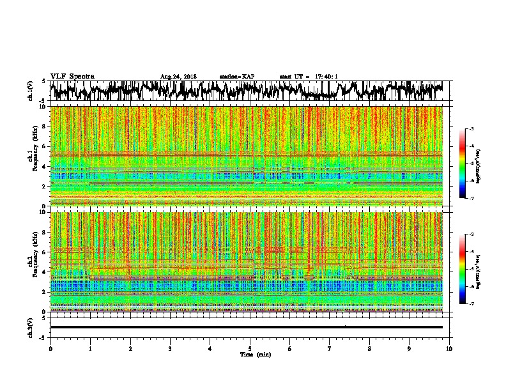Click the ch.2 spectrogram color scale bar
The height and width of the screenshot is (391, 506).
[x=463, y=269]
